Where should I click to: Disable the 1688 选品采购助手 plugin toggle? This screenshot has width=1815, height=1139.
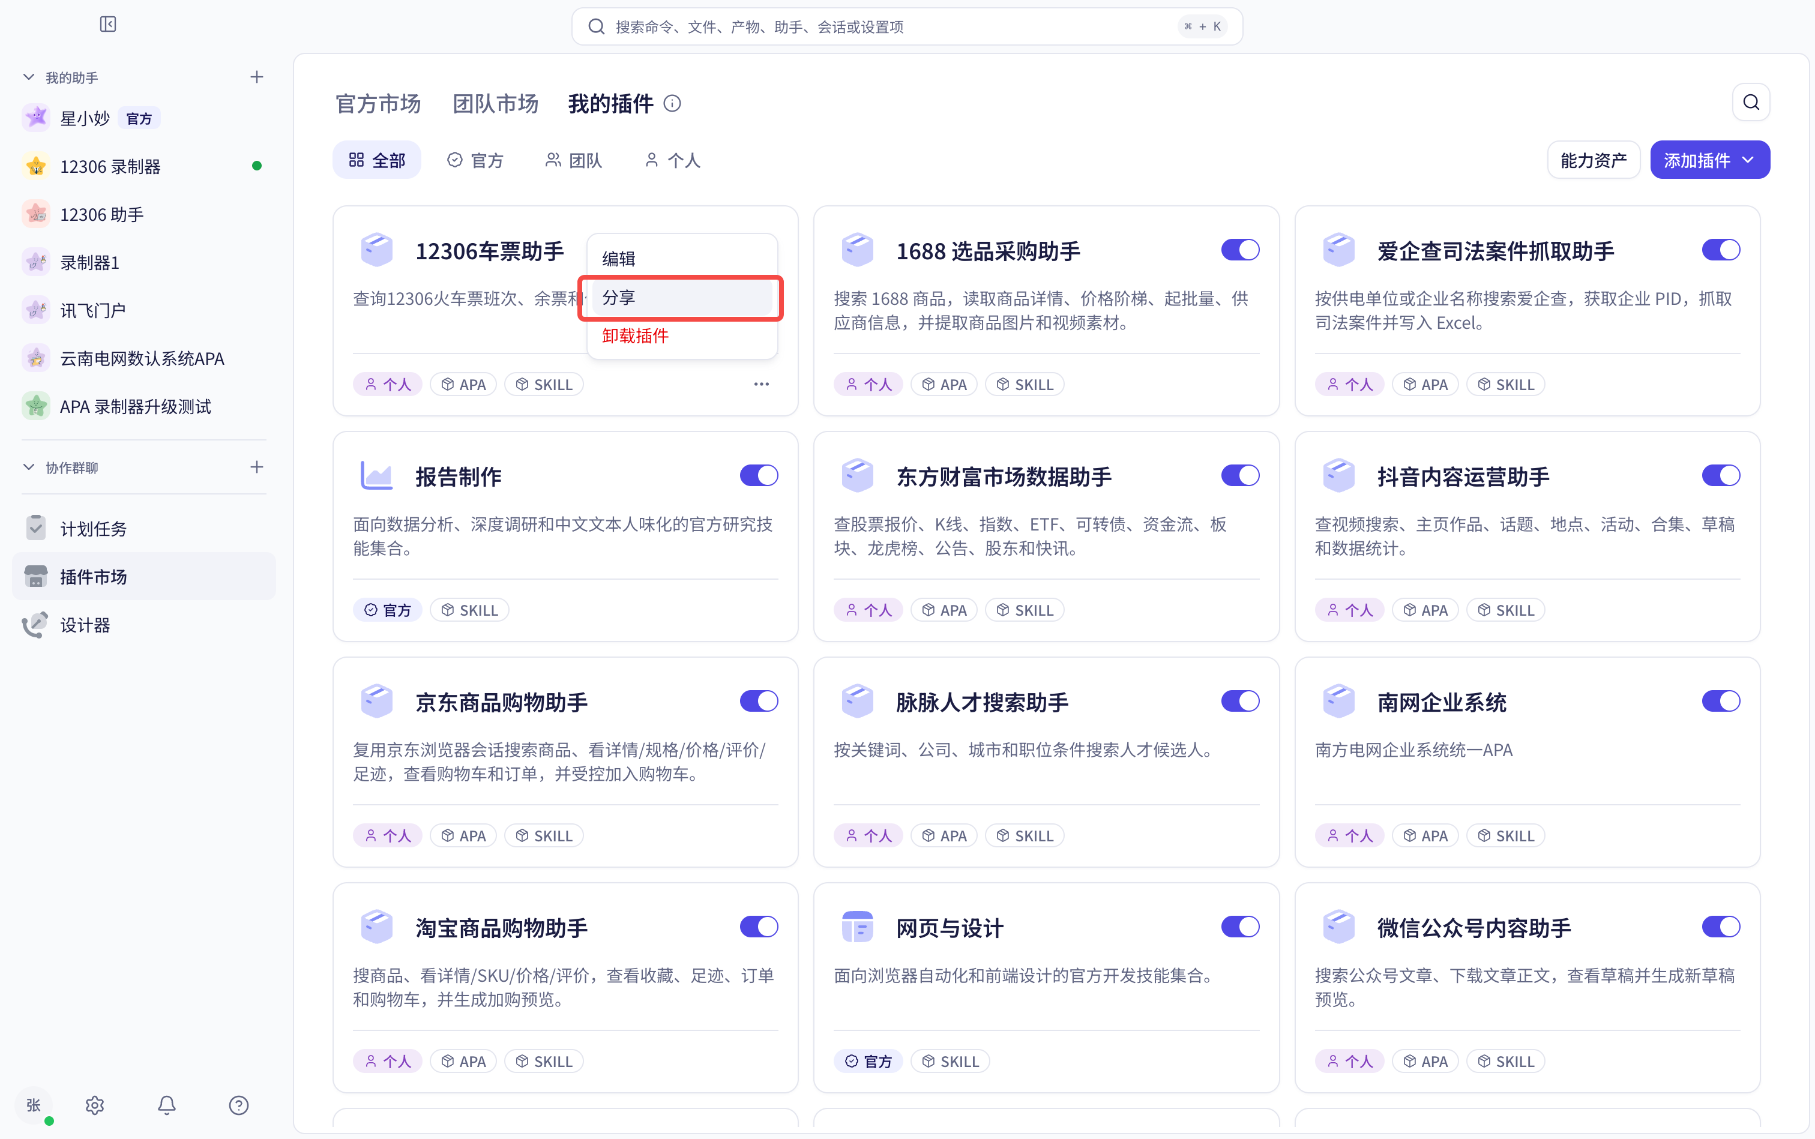coord(1240,250)
